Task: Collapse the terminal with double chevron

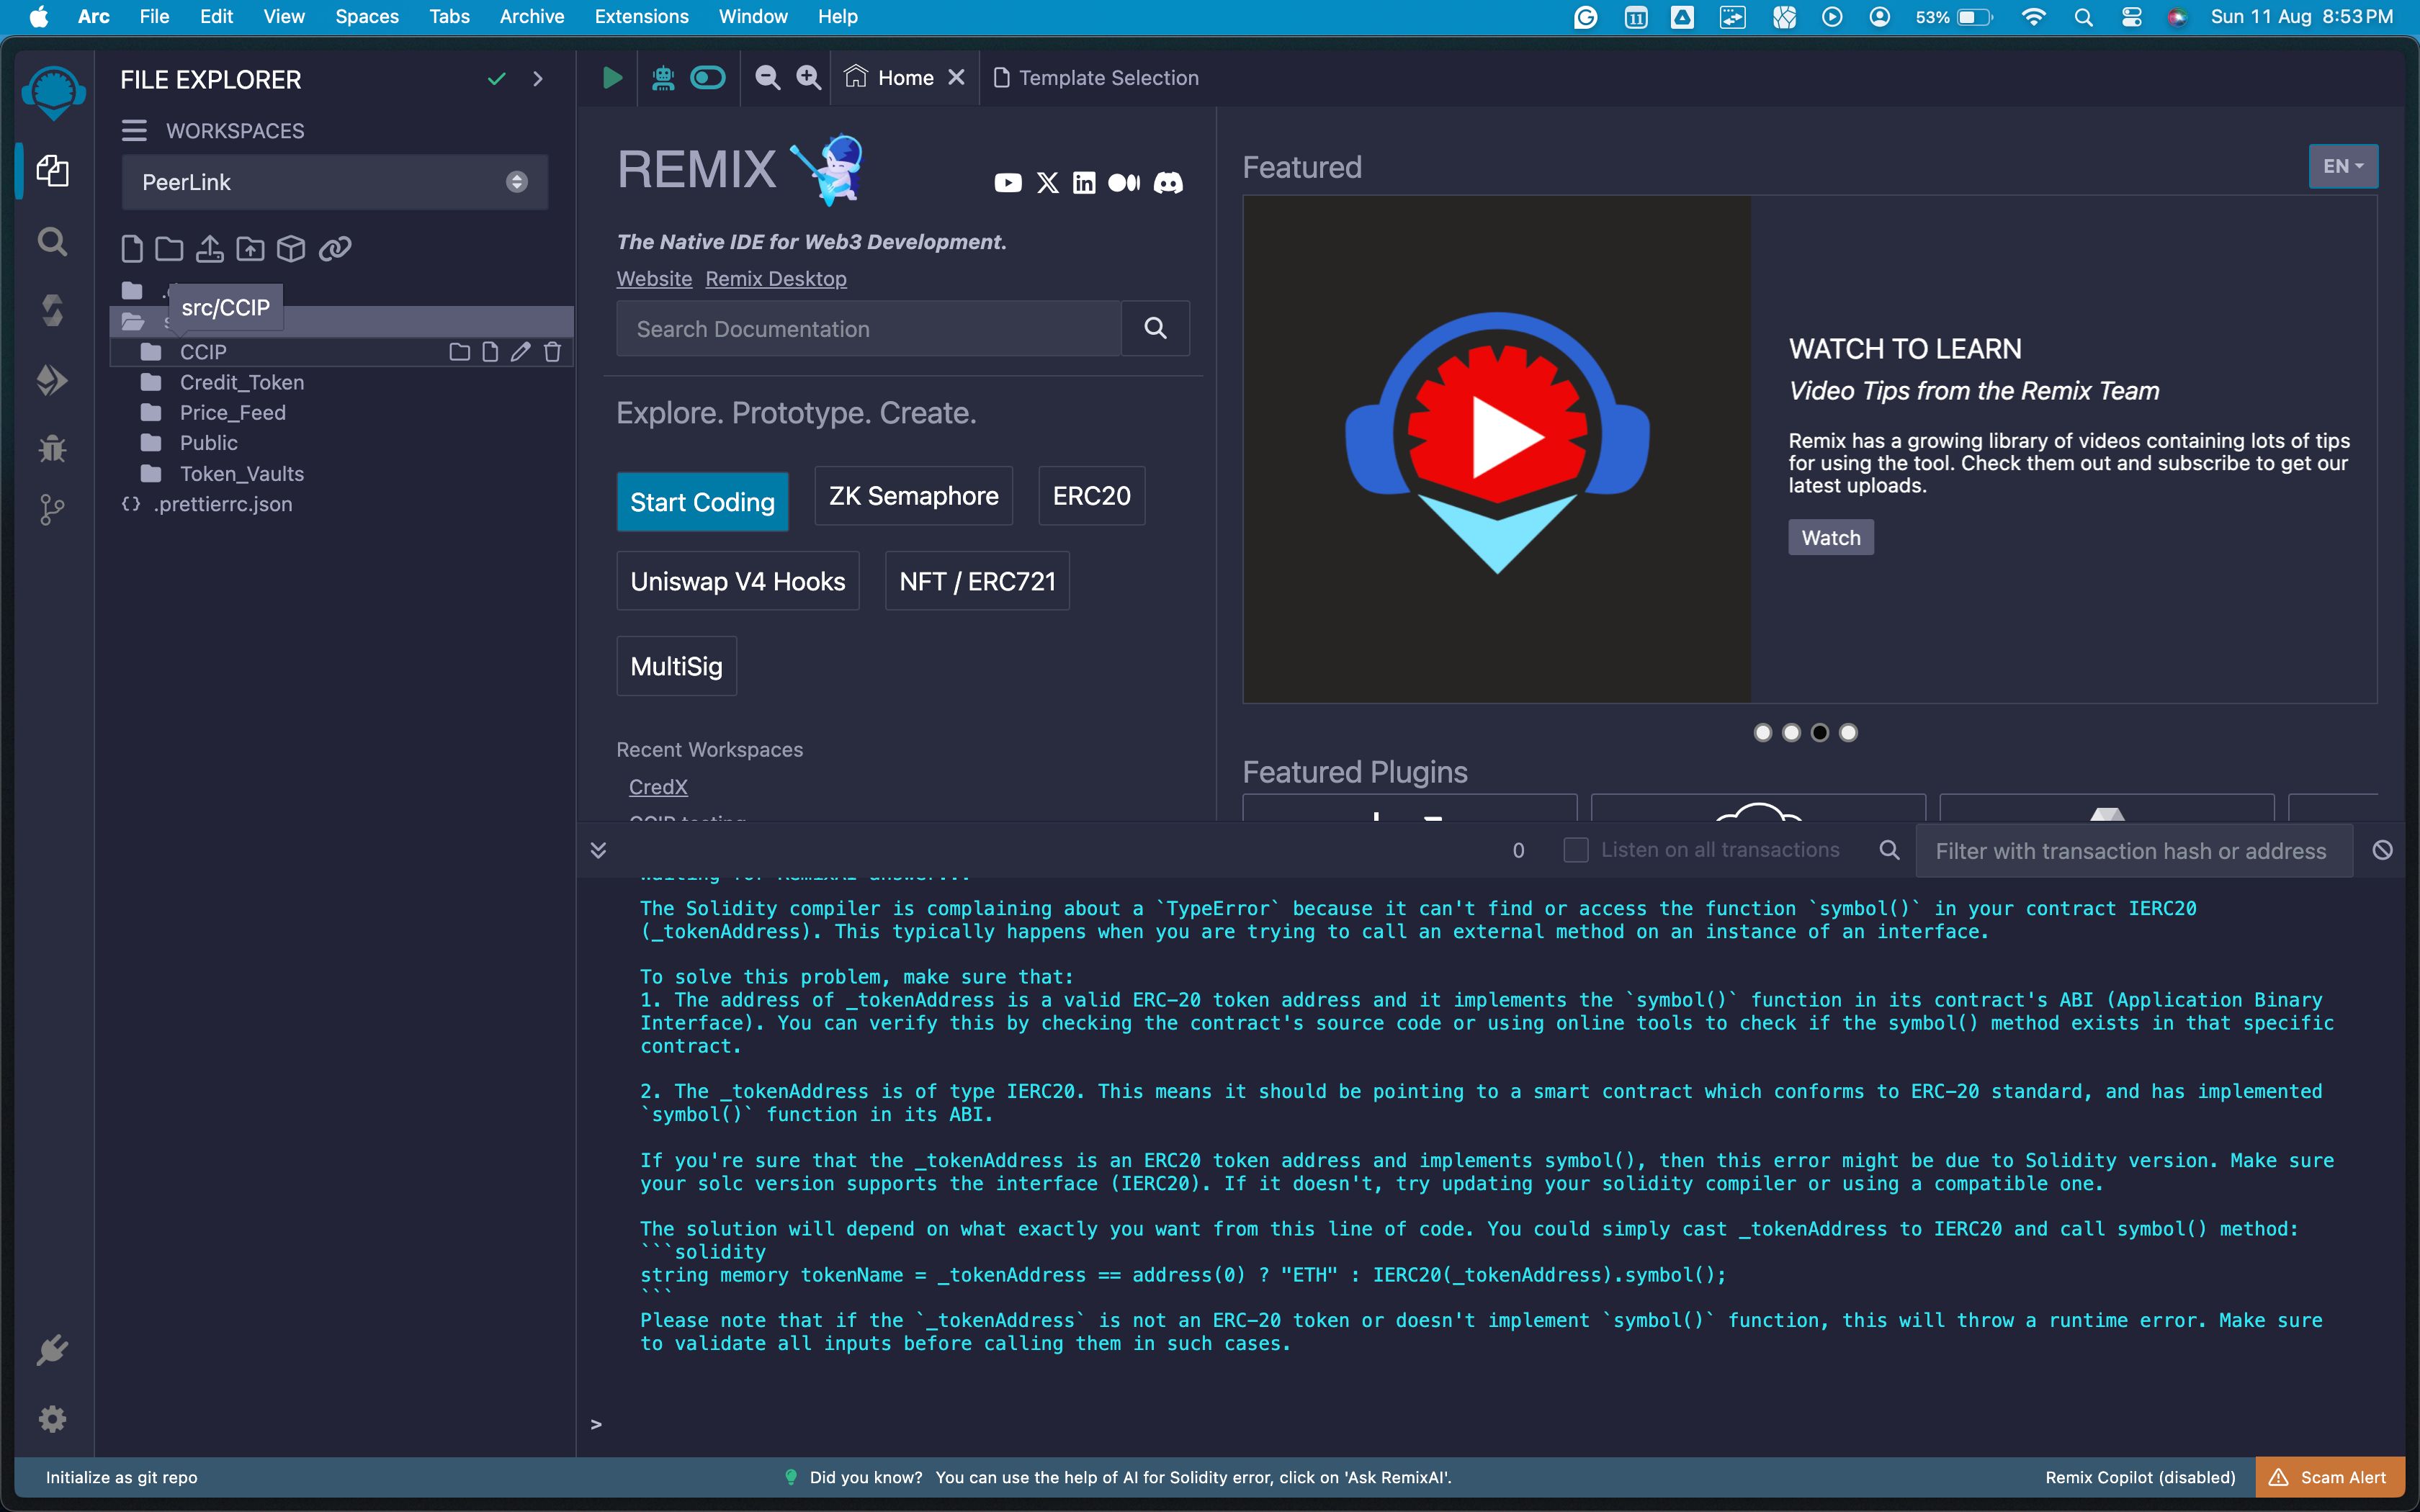Action: (x=598, y=850)
